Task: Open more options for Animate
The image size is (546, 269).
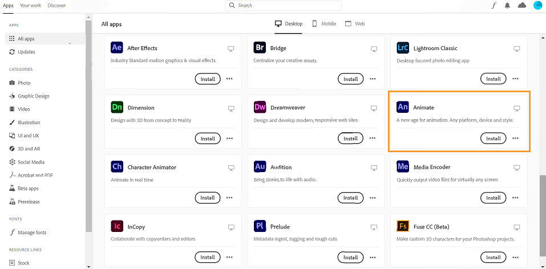Action: tap(516, 138)
